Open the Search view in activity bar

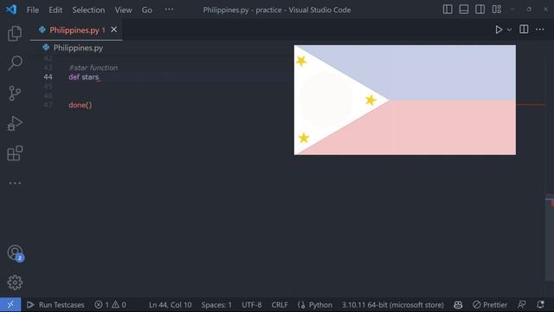coord(15,63)
